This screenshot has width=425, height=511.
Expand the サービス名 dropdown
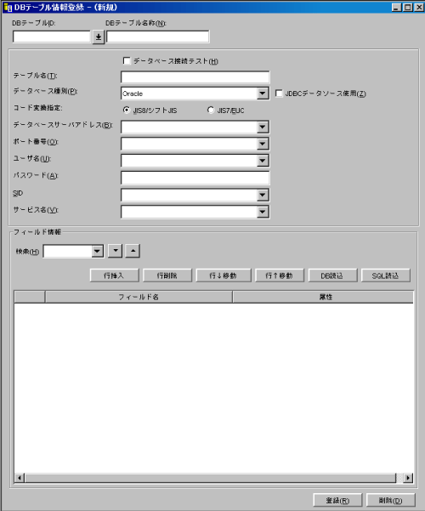(x=263, y=212)
